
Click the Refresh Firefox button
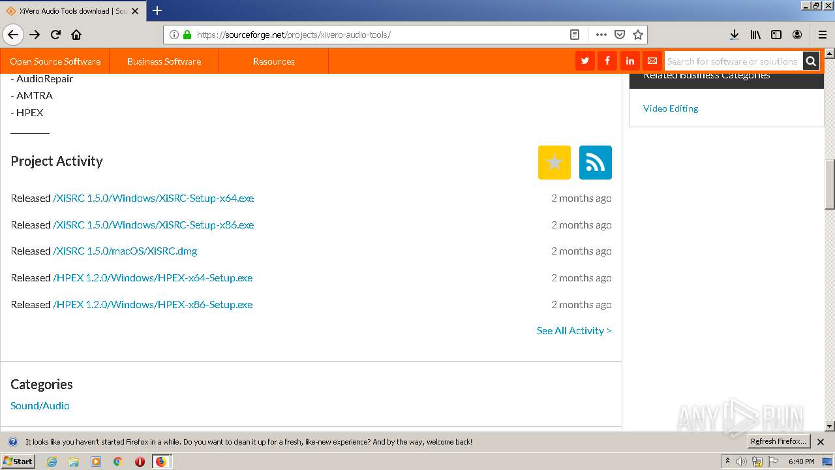tap(778, 441)
